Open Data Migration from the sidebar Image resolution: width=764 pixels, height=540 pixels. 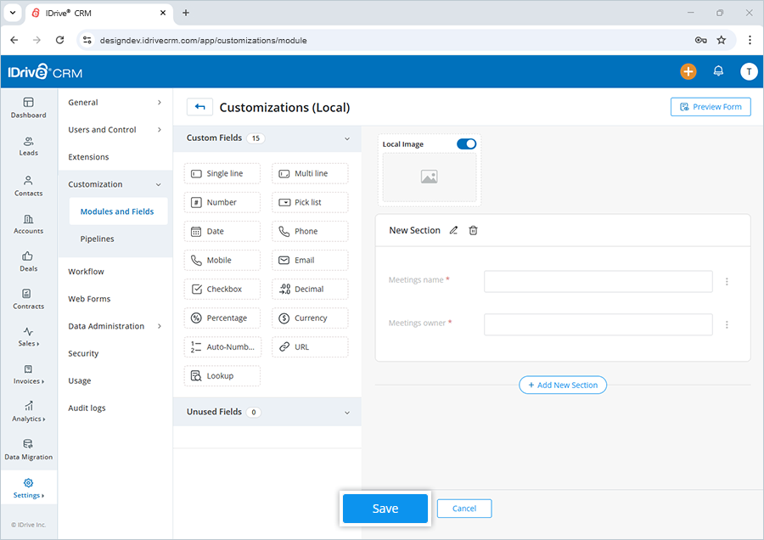[x=28, y=451]
